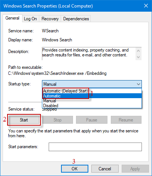Switch to the Log On tab
152x176 pixels.
(x=30, y=19)
